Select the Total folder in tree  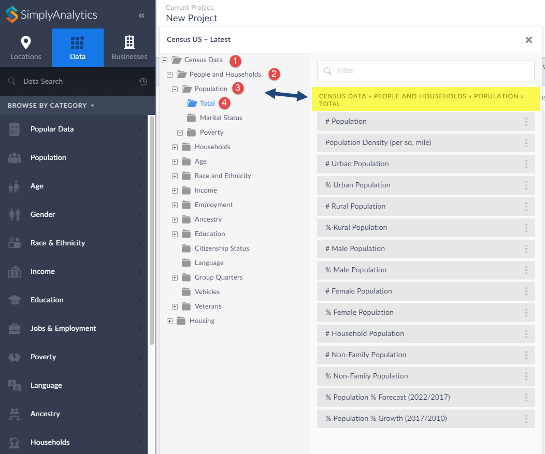click(x=201, y=103)
